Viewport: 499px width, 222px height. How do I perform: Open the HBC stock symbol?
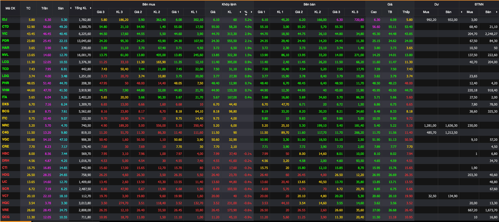tap(5, 154)
